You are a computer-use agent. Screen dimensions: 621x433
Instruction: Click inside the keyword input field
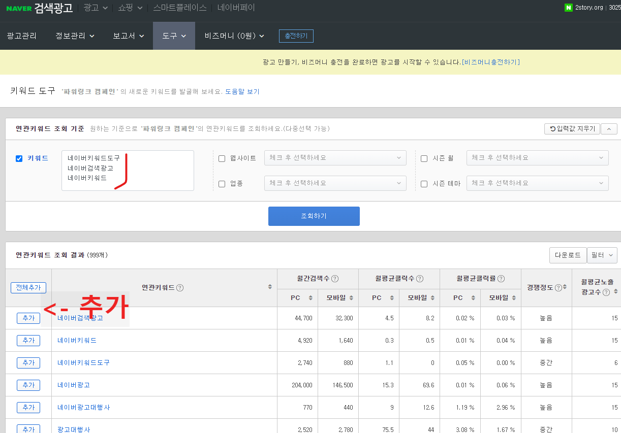(127, 170)
